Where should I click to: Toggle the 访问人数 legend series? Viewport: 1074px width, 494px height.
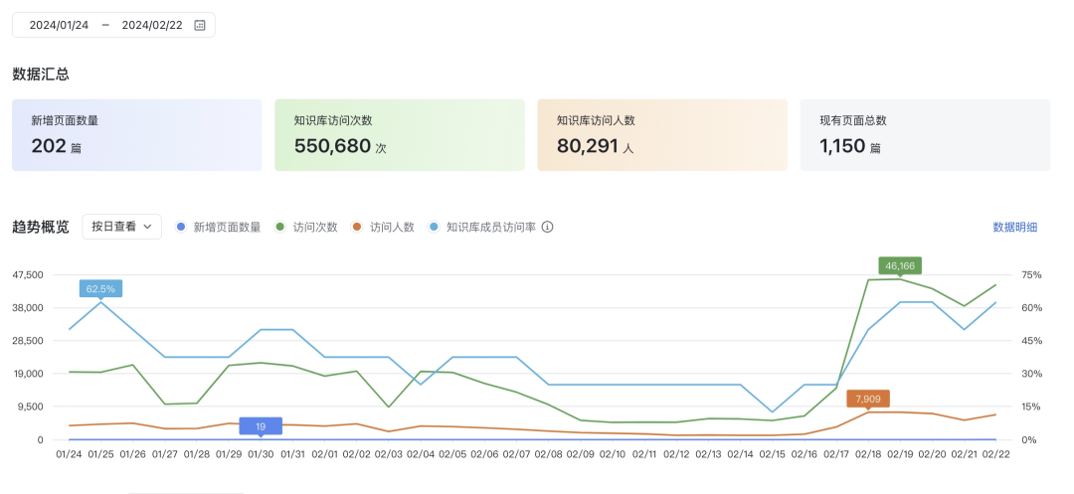pyautogui.click(x=383, y=228)
